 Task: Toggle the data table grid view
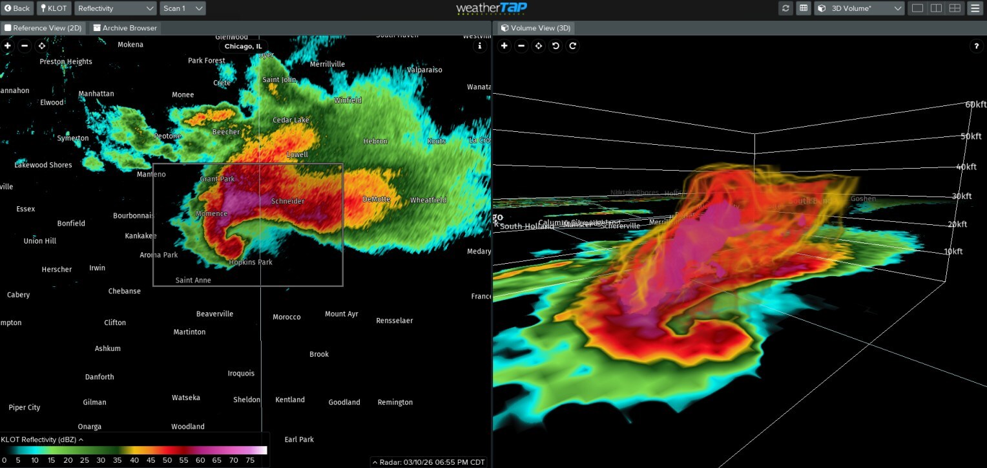tap(803, 8)
